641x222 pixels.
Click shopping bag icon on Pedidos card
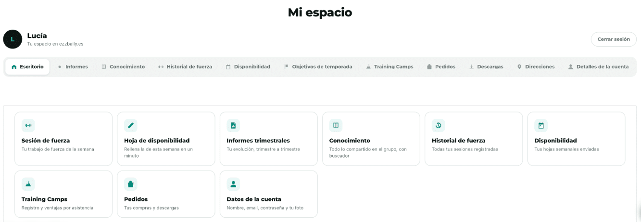pyautogui.click(x=131, y=184)
